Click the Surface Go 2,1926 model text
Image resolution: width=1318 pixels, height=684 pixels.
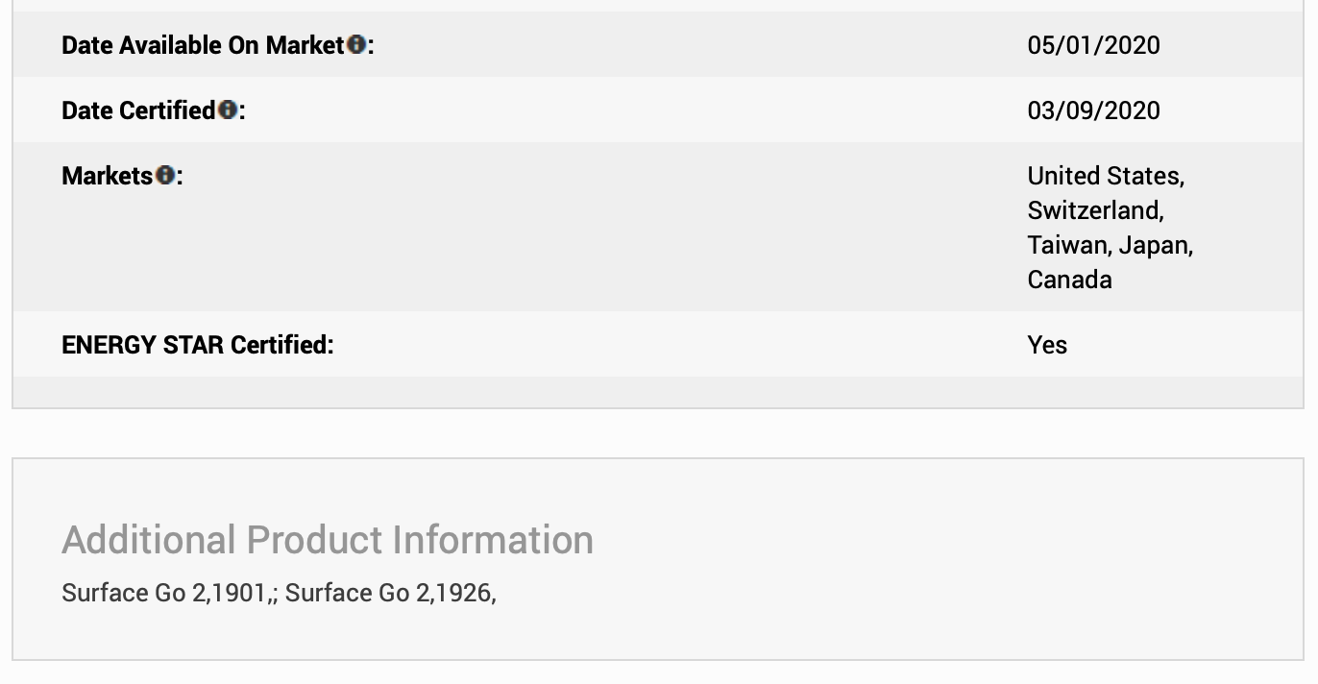pos(388,593)
